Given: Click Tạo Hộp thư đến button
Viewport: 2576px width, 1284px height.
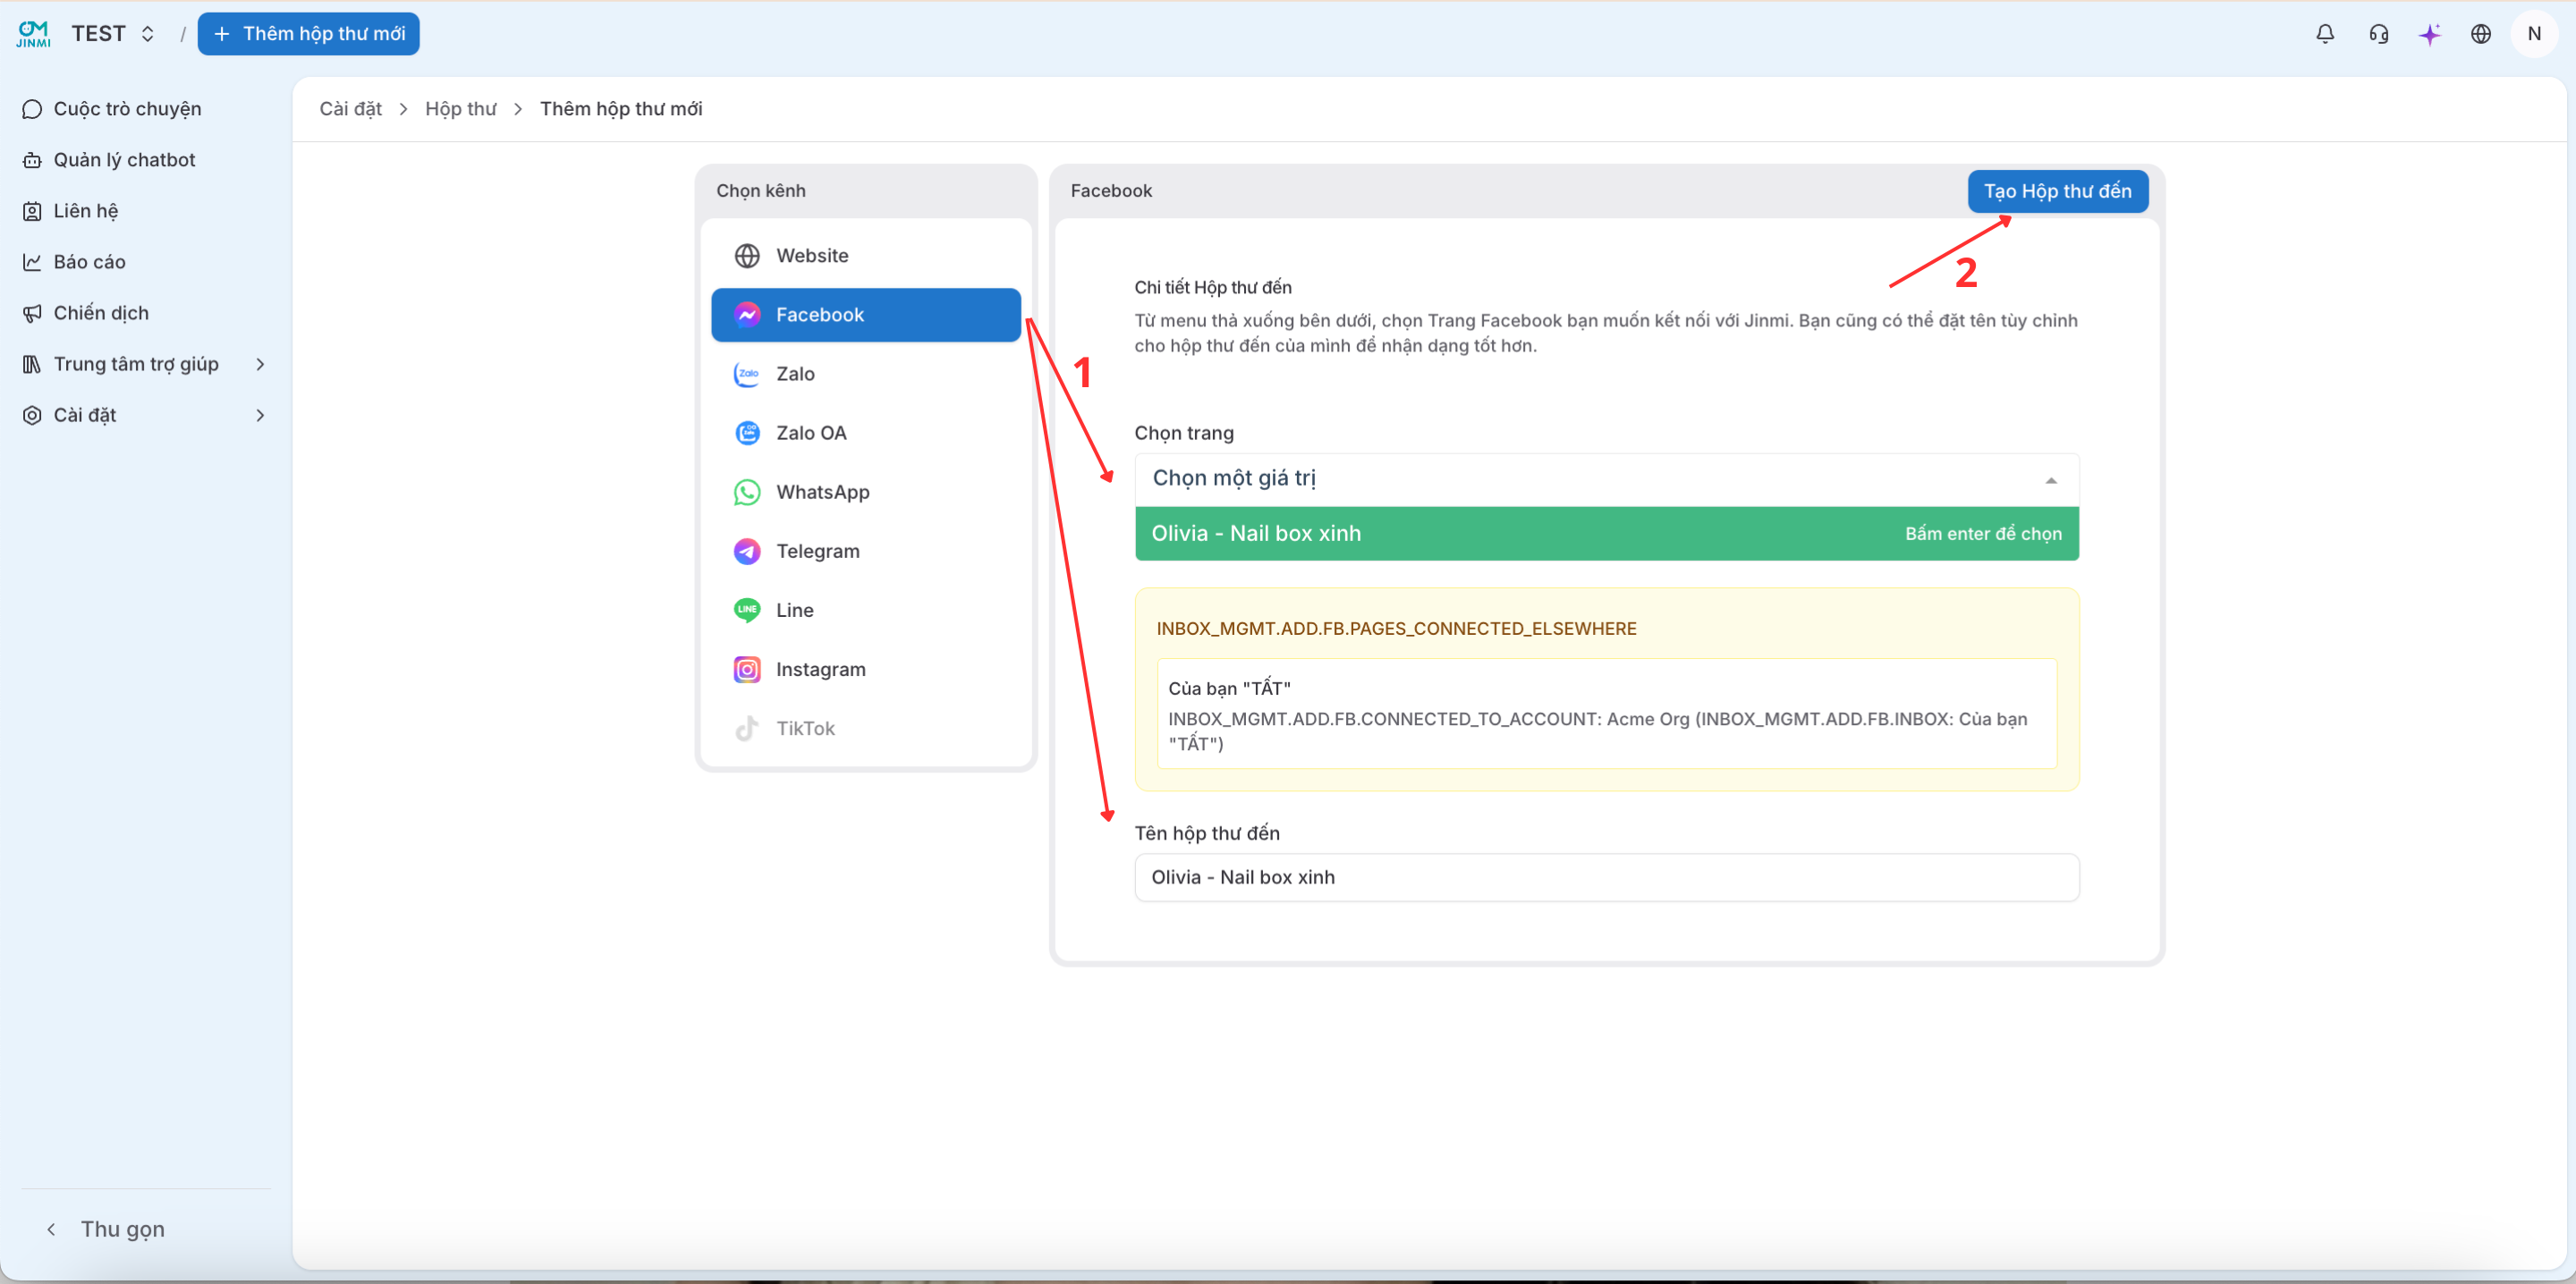Looking at the screenshot, I should 2057,191.
